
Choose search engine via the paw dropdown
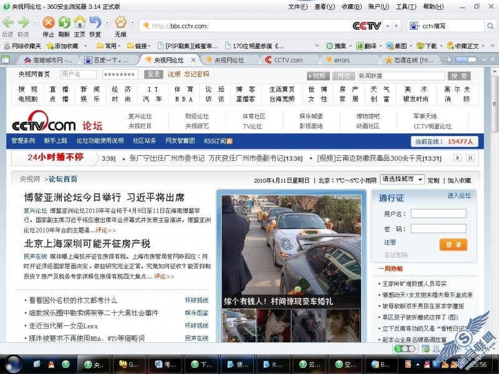[414, 26]
